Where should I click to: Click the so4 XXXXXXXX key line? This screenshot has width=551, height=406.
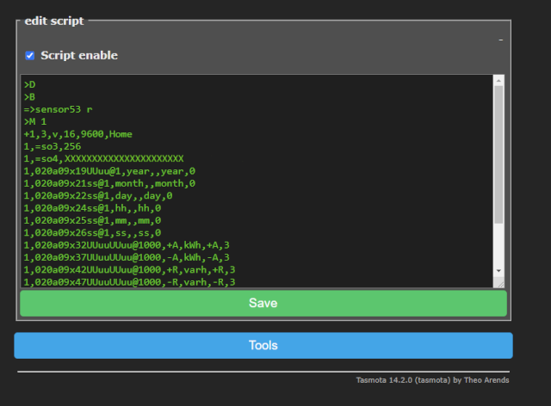[103, 159]
